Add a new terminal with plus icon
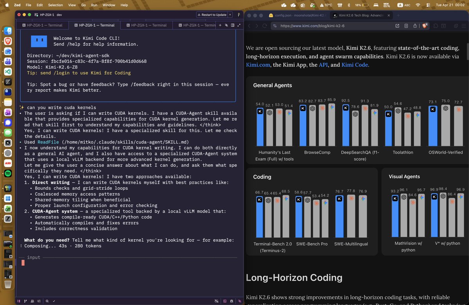469x305 pixels. tap(220, 25)
